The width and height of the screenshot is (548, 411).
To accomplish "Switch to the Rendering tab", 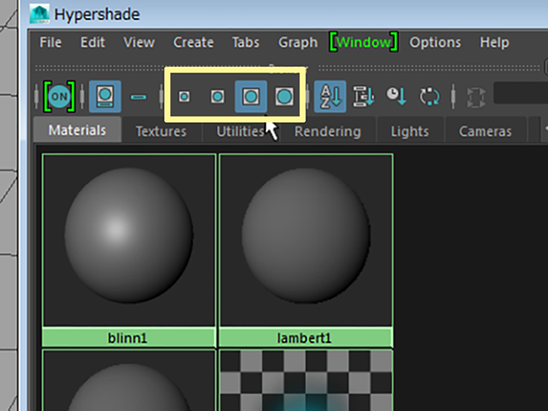I will pyautogui.click(x=327, y=131).
